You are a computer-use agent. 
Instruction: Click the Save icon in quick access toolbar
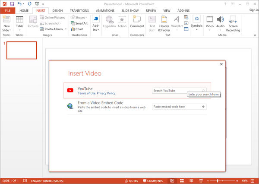click(12, 4)
